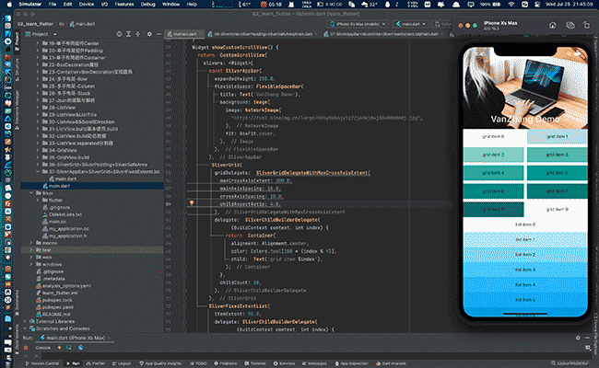Click the yellow lightbulb in editor gutter
599x368 pixels.
tap(192, 203)
